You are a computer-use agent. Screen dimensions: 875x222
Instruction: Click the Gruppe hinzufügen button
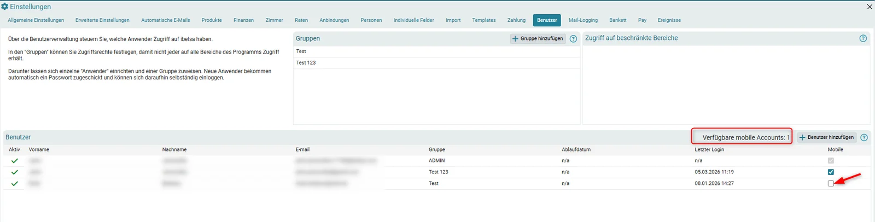(538, 39)
